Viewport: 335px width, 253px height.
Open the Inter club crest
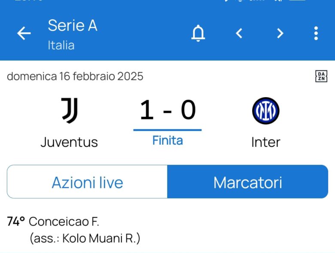pos(265,110)
